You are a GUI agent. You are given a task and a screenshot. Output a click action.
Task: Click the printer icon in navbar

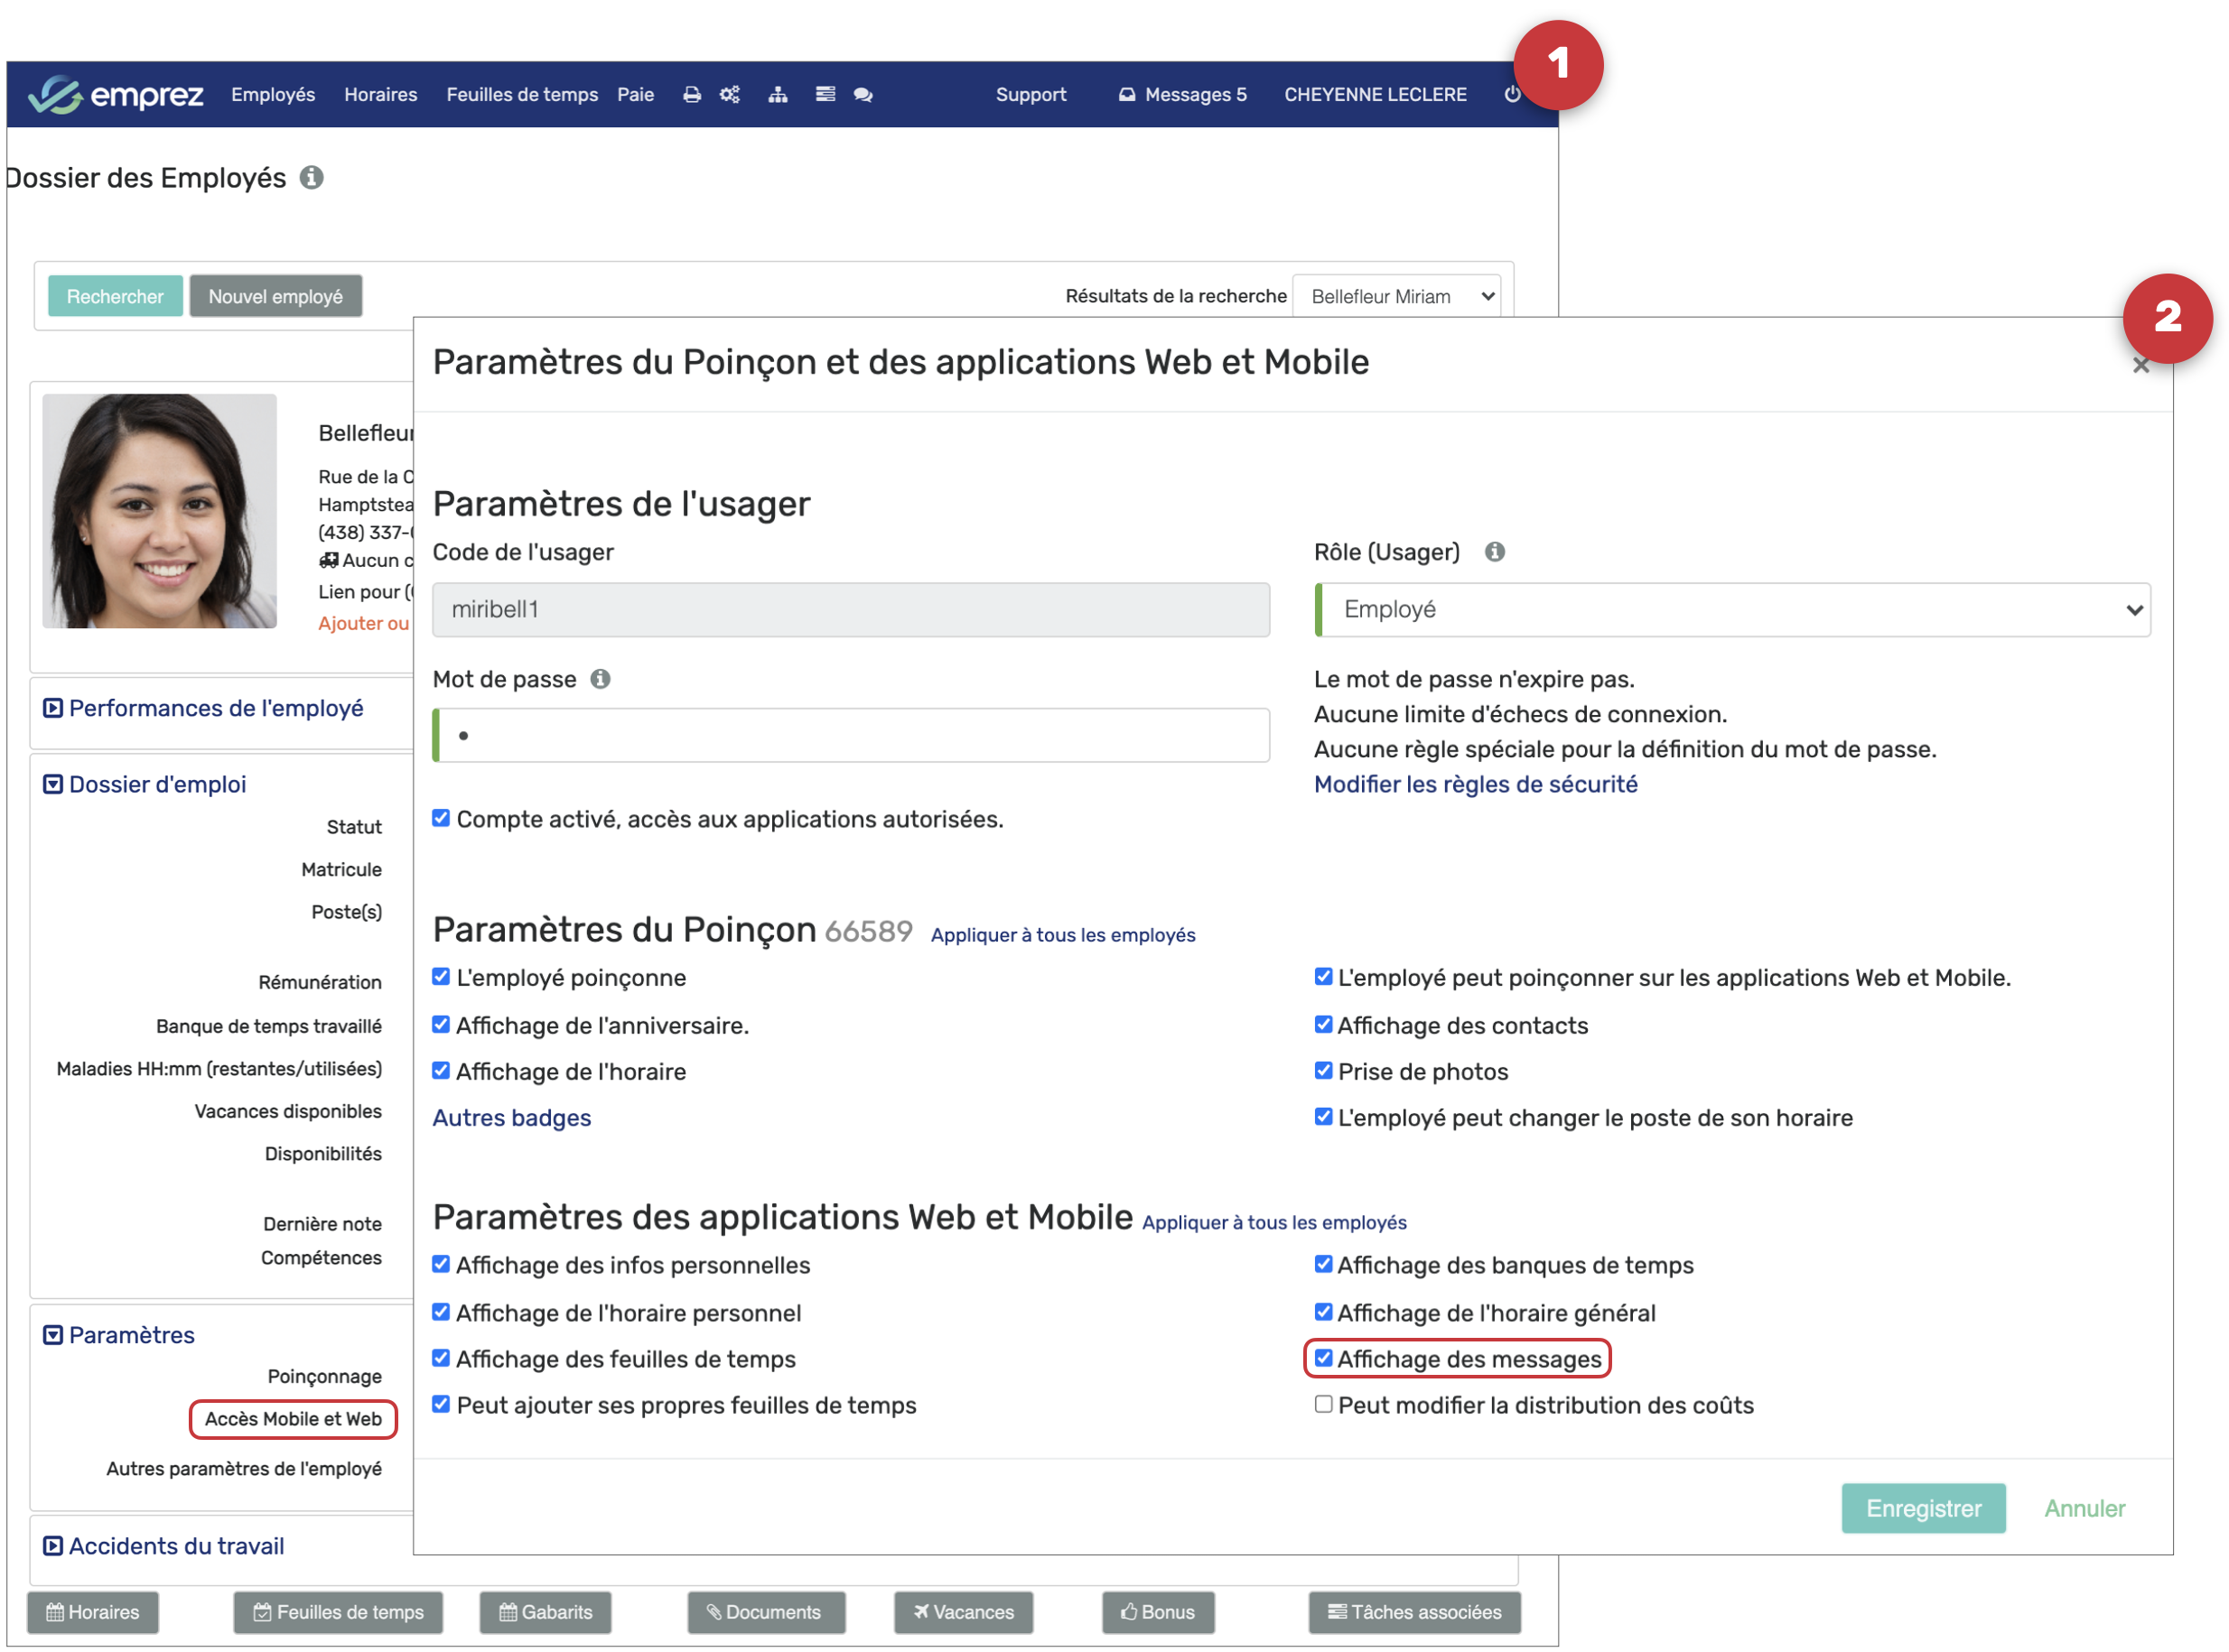click(x=691, y=94)
